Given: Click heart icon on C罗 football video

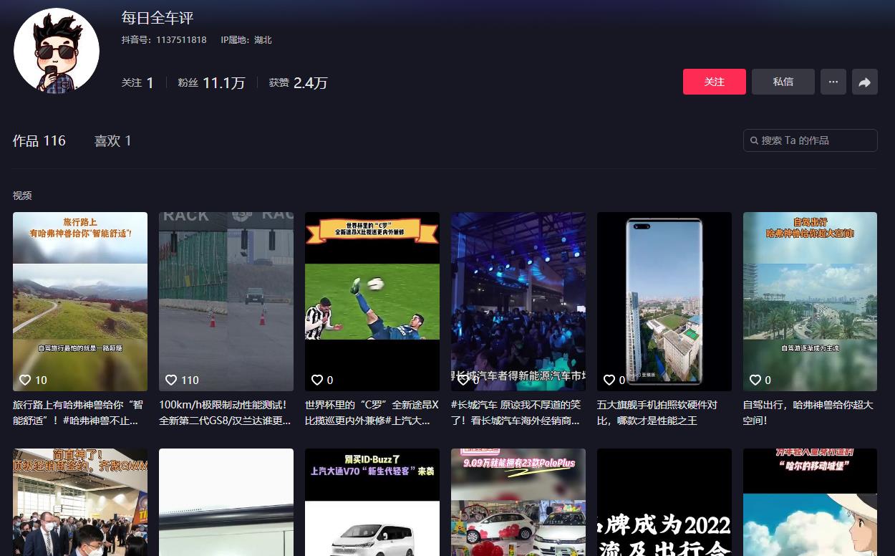Looking at the screenshot, I should click(x=317, y=380).
